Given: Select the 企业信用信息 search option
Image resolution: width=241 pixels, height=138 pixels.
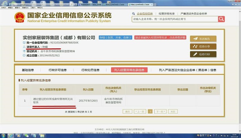Looking at the screenshot, I should click(x=145, y=13).
